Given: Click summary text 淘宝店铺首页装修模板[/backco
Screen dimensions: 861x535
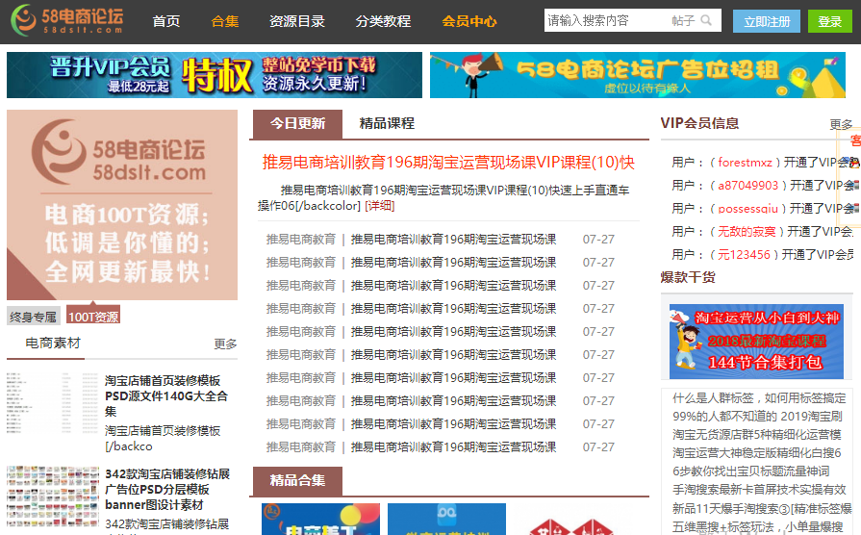Looking at the screenshot, I should pos(163,439).
